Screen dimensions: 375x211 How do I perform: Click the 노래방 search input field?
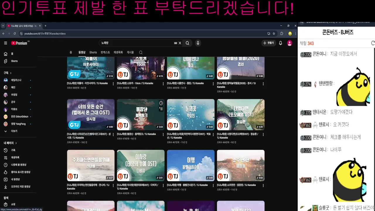click(136, 43)
